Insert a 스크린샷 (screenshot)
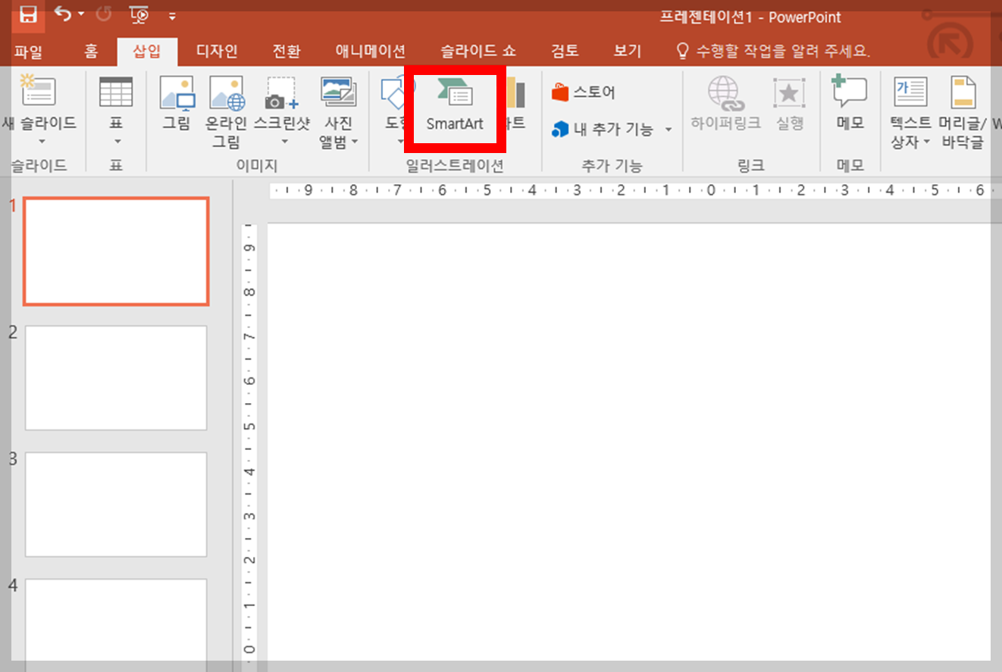This screenshot has height=672, width=1002. [281, 106]
